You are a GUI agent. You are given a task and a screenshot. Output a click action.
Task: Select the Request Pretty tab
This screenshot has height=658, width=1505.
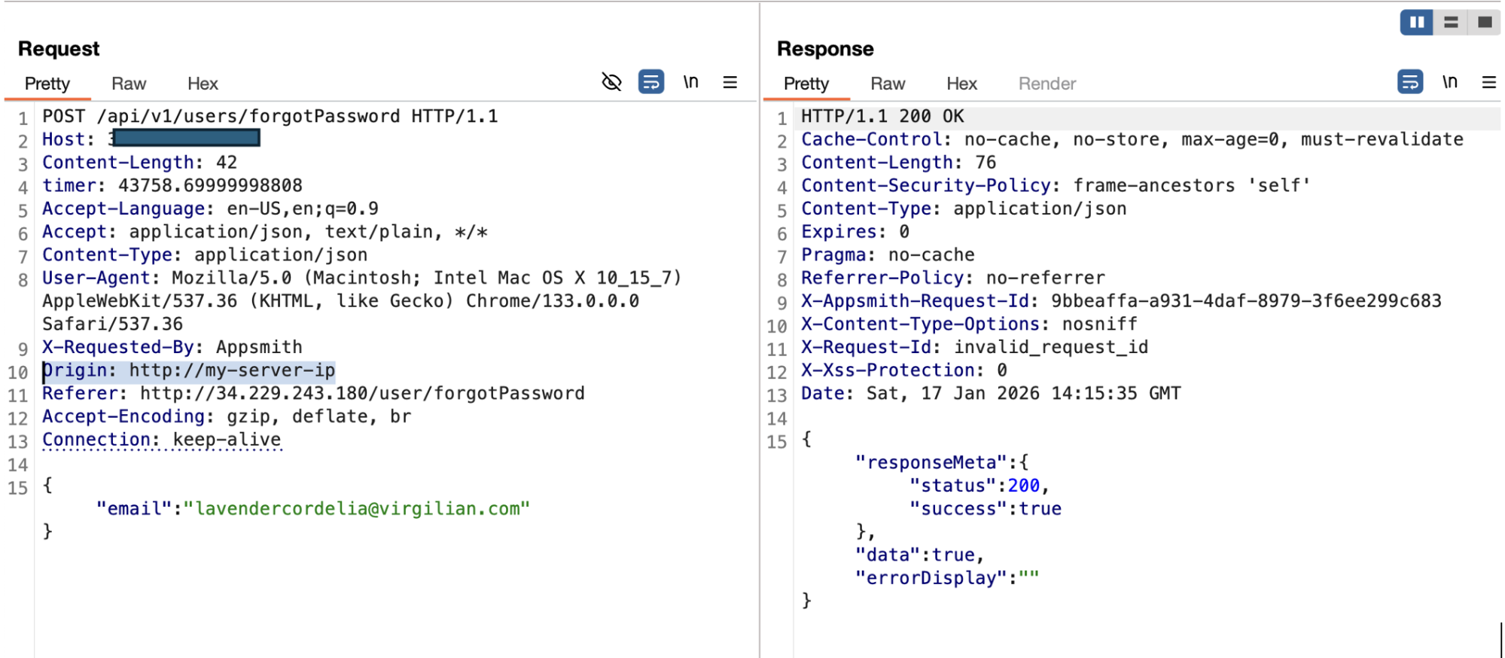click(x=47, y=84)
